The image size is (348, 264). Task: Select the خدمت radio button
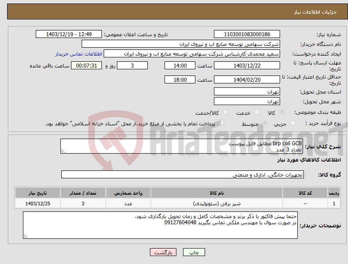257,112
